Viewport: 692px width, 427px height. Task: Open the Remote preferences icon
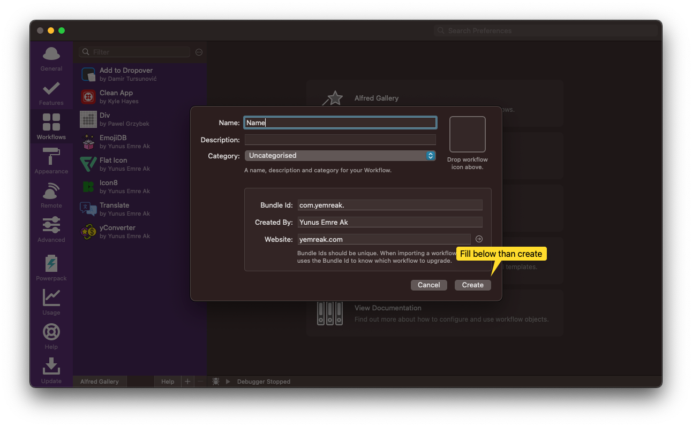tap(51, 192)
